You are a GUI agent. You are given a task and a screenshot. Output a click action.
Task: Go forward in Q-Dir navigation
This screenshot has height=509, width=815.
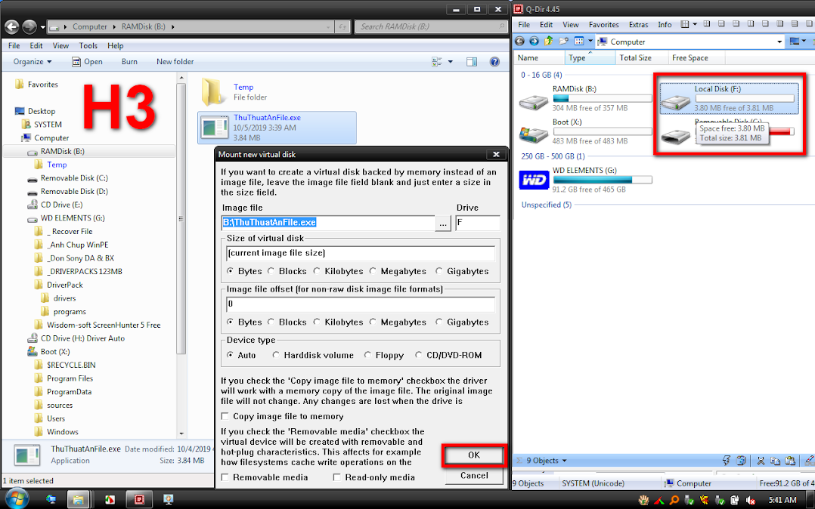[x=534, y=41]
